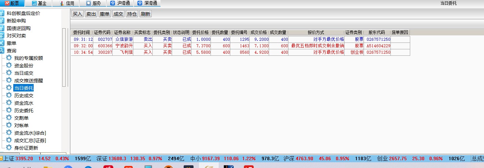Image resolution: width=484 pixels, height=168 pixels.
Task: Open 对买对卖 in the sidebar
Action: click(x=16, y=36)
